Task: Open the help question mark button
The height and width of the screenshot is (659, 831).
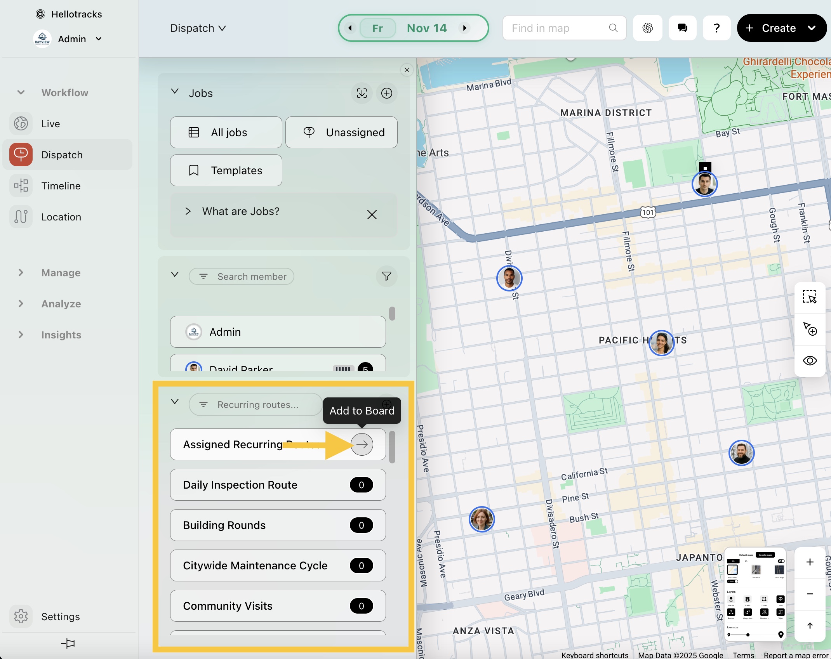Action: coord(716,28)
